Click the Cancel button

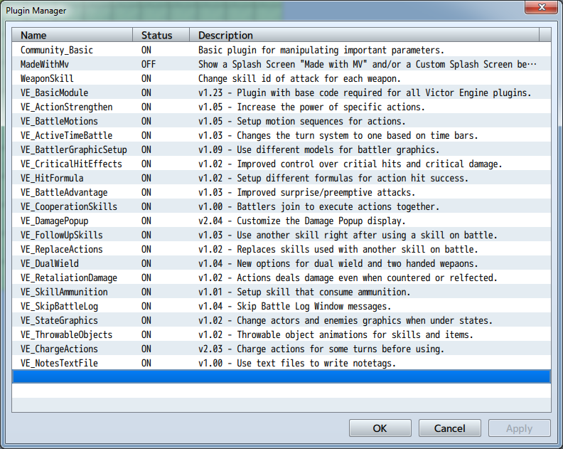click(x=449, y=428)
